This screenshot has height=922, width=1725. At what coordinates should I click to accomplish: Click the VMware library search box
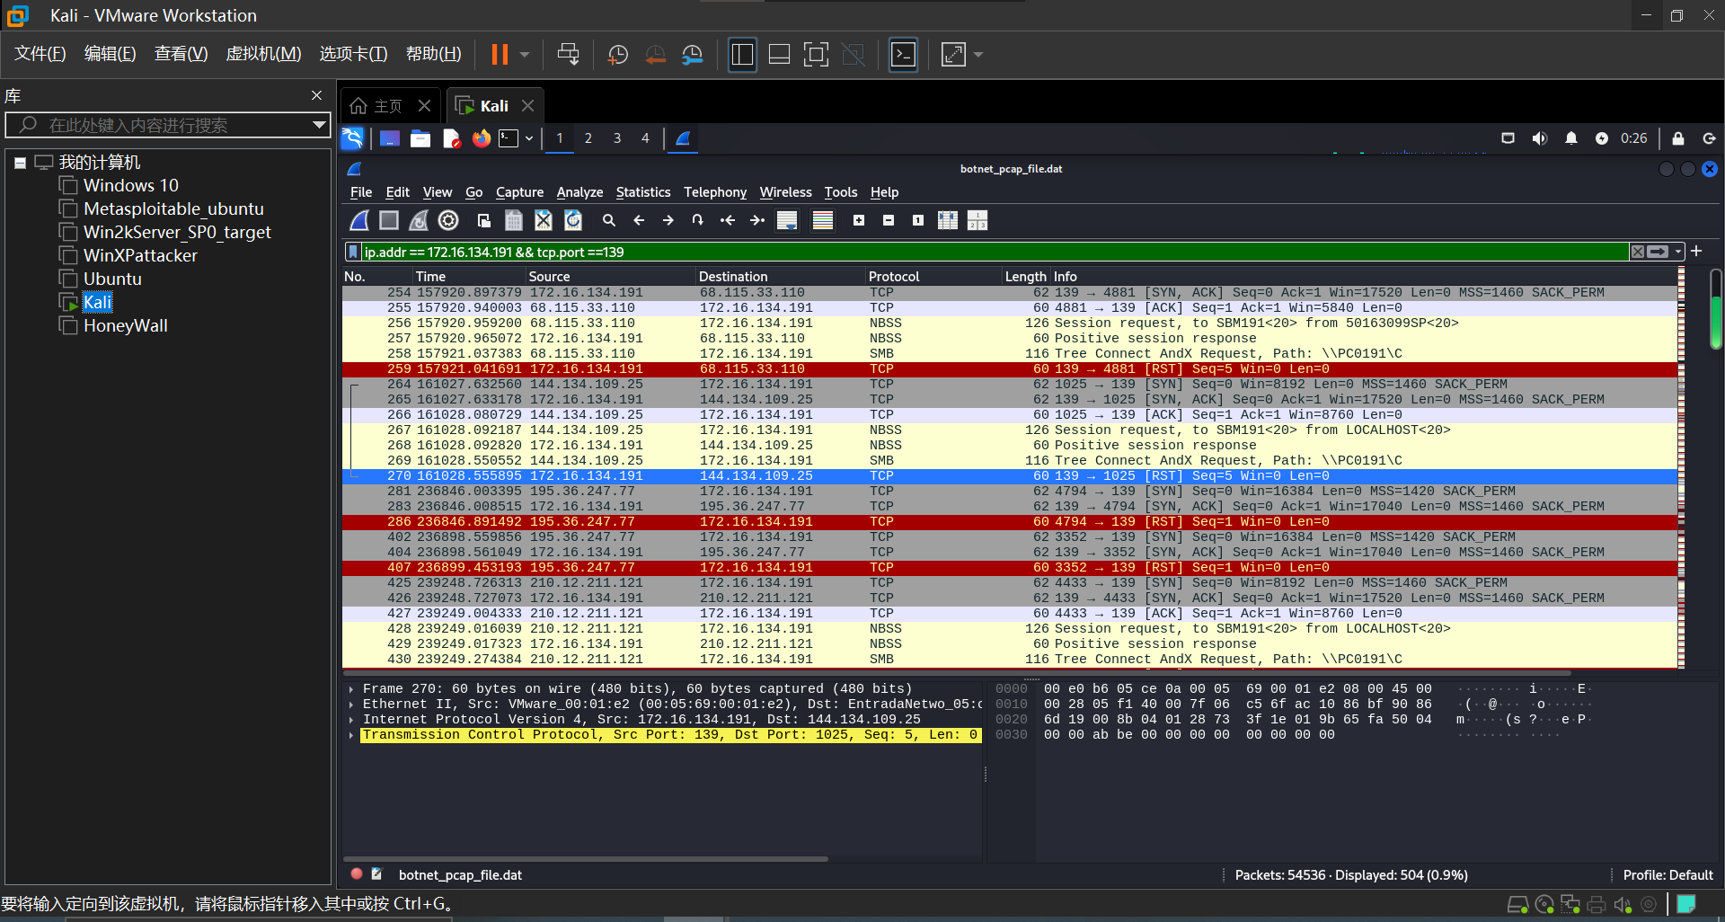click(168, 125)
